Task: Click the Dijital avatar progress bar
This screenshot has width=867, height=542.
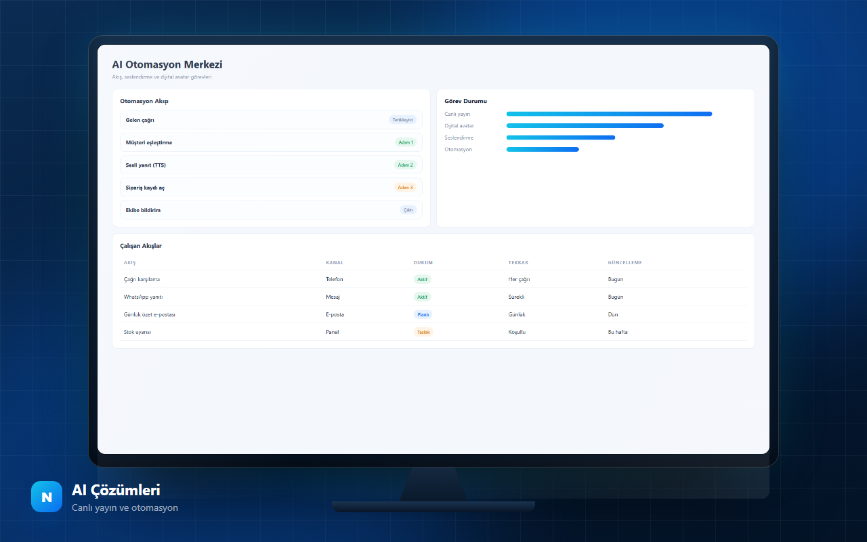Action: [x=585, y=125]
